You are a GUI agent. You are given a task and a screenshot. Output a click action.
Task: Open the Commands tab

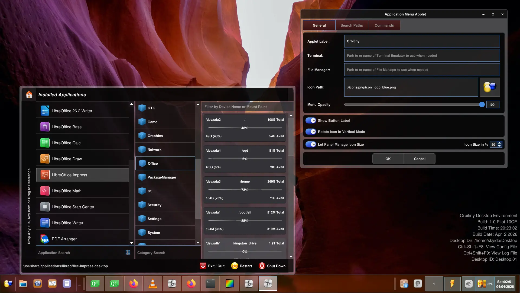tap(384, 25)
